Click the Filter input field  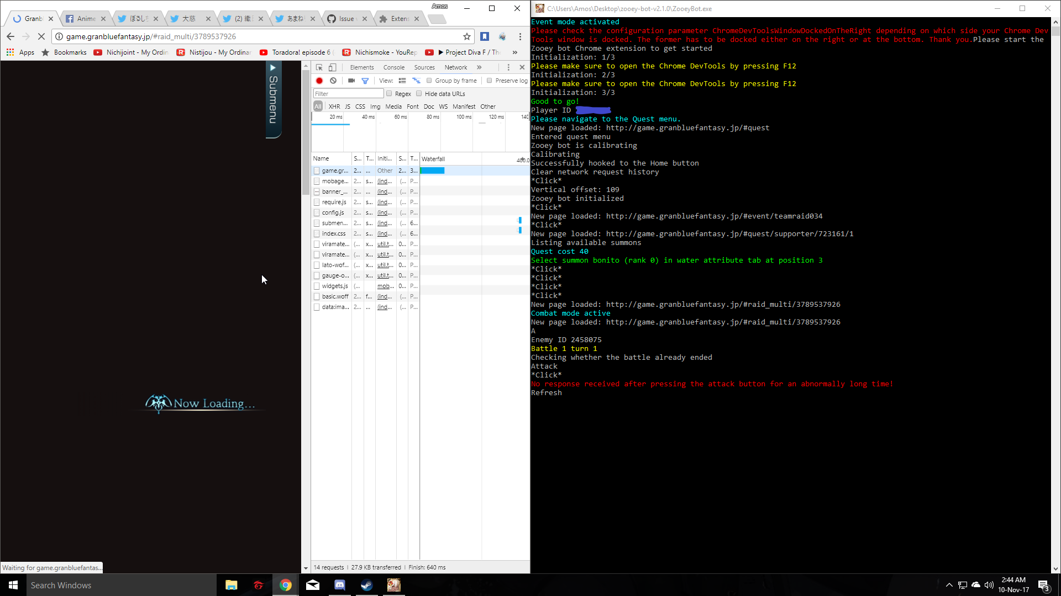tap(348, 93)
